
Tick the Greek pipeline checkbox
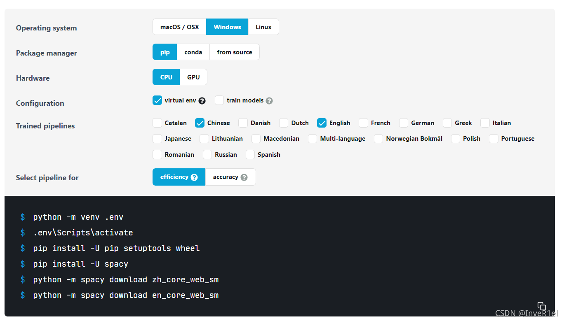[x=447, y=123]
